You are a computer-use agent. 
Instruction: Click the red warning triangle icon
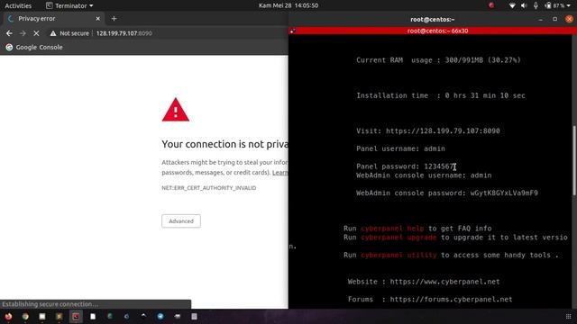tap(176, 110)
